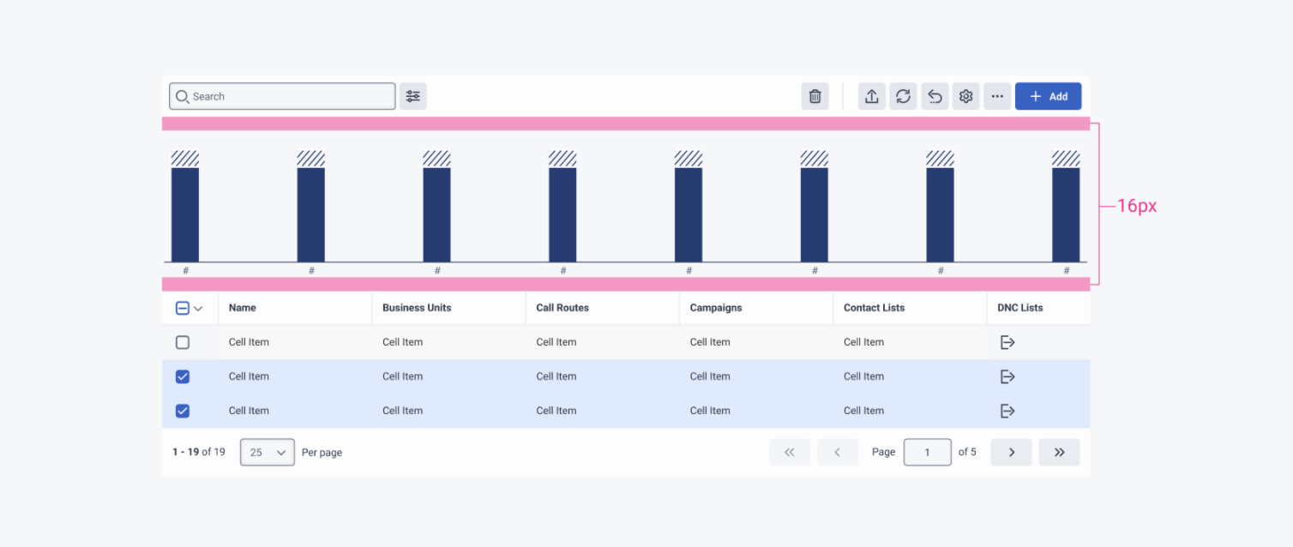1293x547 pixels.
Task: Click the page number input field
Action: tap(927, 452)
